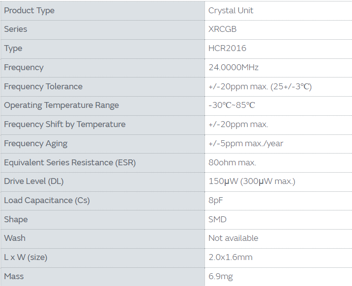
Task: Click Equivalent Series Resistance (ESR) label
Action: coord(69,162)
